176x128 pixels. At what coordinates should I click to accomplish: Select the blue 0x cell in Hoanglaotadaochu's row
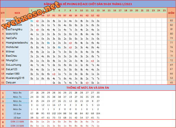[x=48, y=43]
